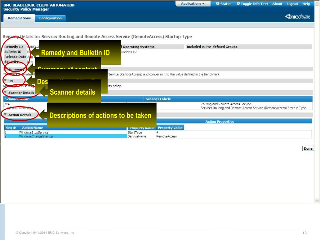This screenshot has height=240, width=320.
Task: Click the Toggle Info Text icon
Action: click(x=238, y=3)
